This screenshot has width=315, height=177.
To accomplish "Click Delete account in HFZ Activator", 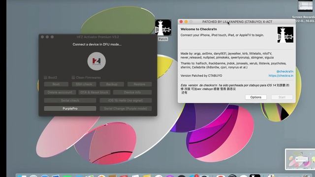I will pyautogui.click(x=60, y=92).
